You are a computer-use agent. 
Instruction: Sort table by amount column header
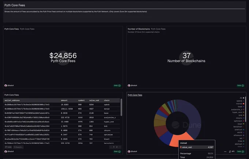coord(64,101)
